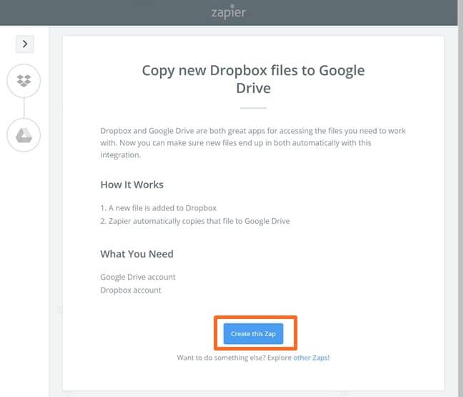
Task: Click the integration description paragraph
Action: tap(253, 143)
